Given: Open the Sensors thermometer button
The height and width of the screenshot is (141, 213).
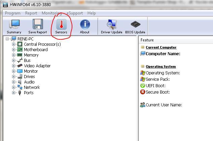Looking at the screenshot, I should [x=61, y=26].
